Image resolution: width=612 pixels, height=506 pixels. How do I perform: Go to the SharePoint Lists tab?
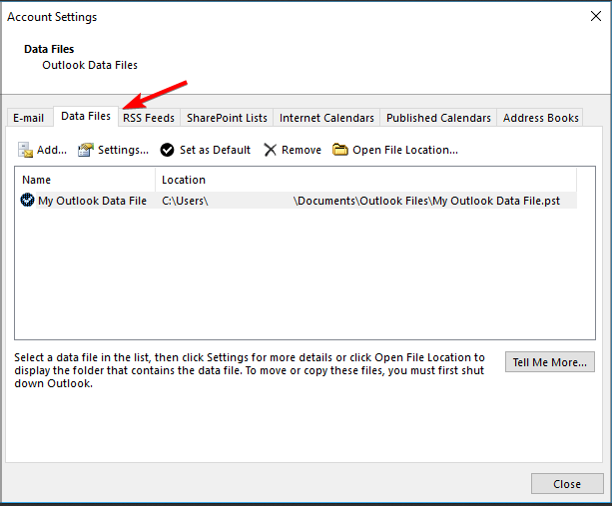point(227,118)
